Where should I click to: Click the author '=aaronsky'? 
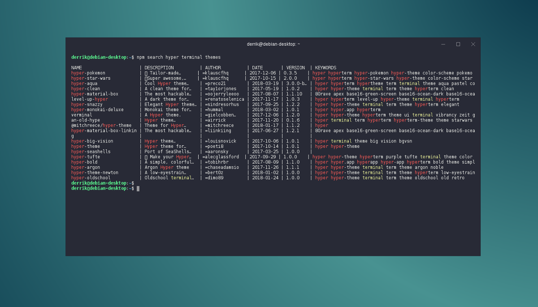pyautogui.click(x=217, y=151)
